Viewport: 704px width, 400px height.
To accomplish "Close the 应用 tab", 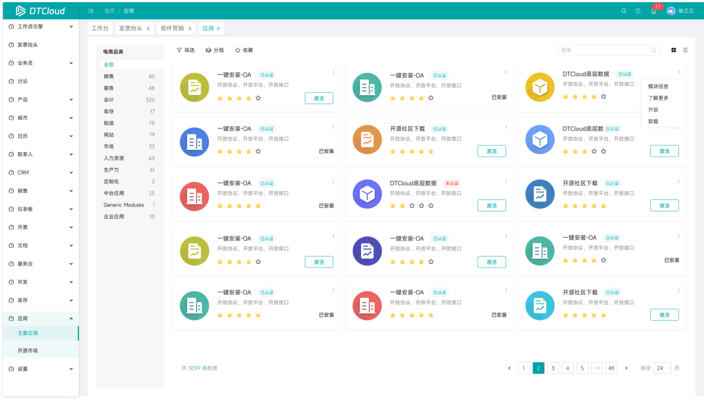I will pos(218,28).
